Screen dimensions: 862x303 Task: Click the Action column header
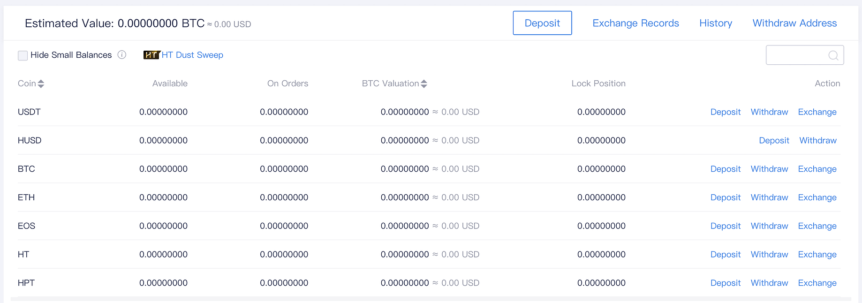coord(827,83)
